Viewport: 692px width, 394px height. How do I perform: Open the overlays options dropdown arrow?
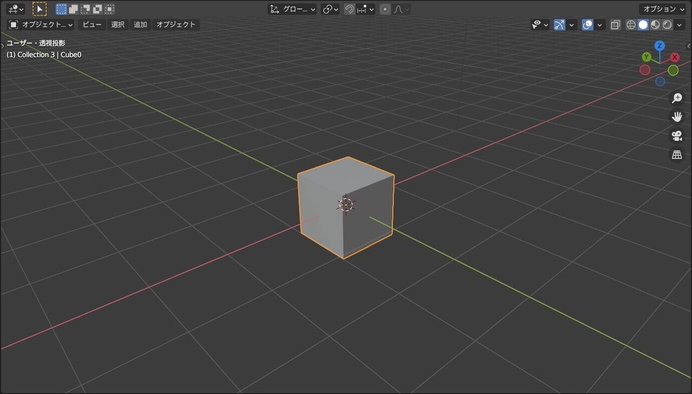pyautogui.click(x=600, y=25)
